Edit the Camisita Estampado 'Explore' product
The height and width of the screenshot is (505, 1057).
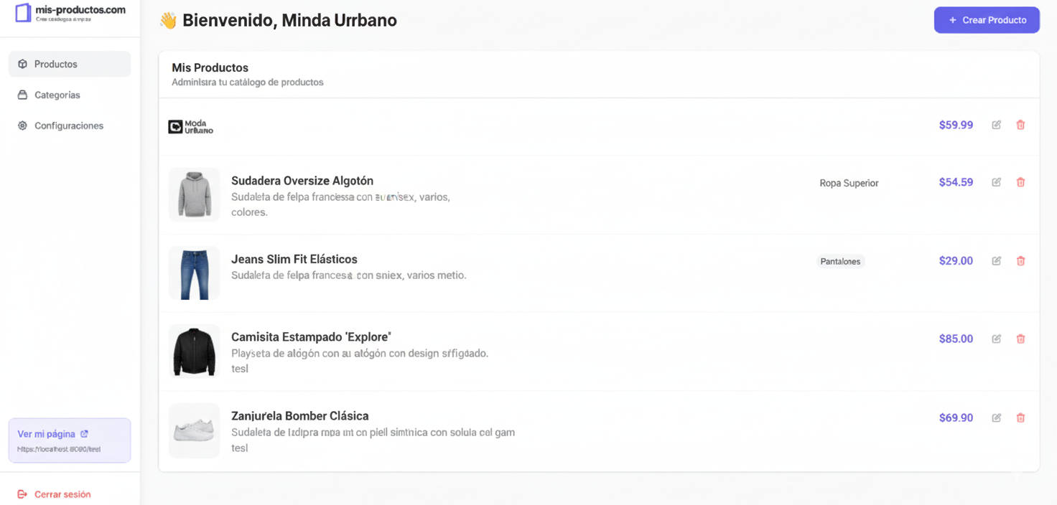pos(996,339)
